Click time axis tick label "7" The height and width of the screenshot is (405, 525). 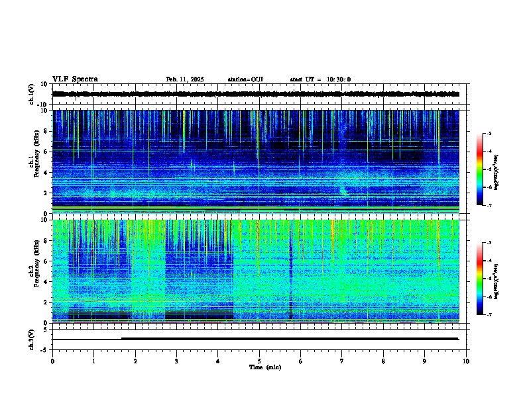(342, 361)
